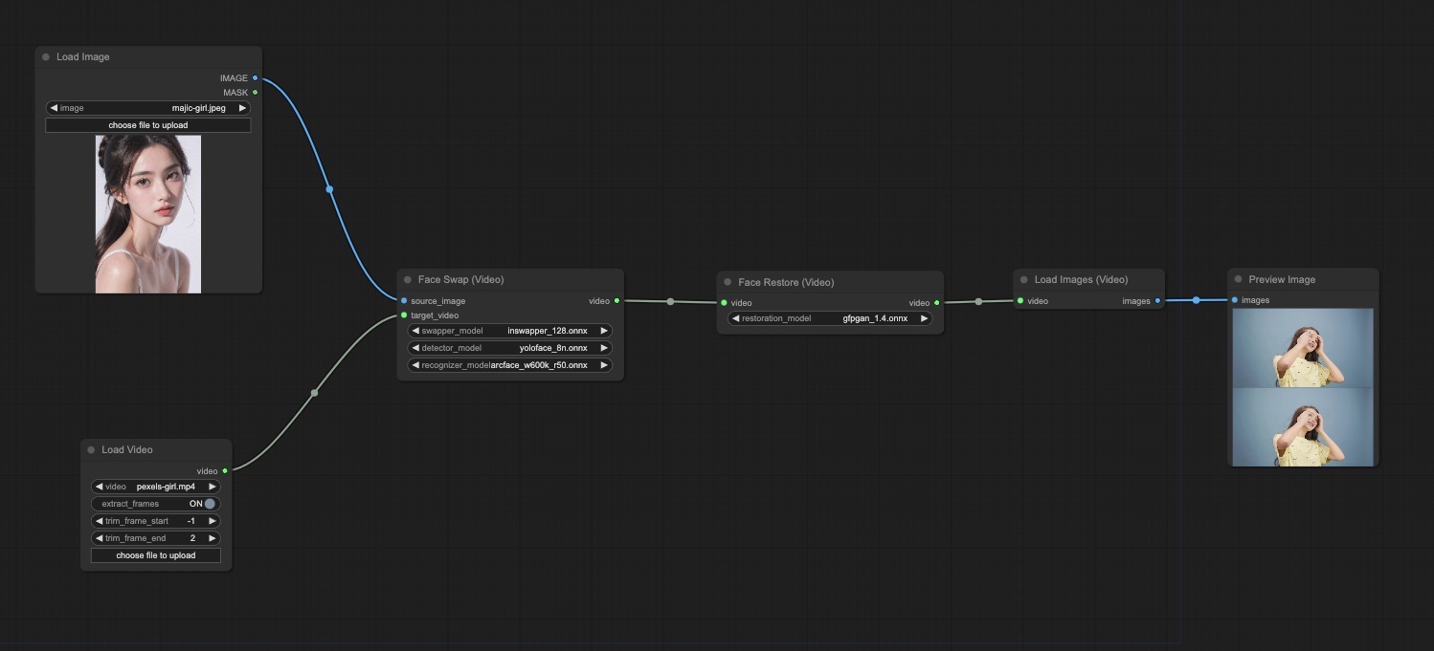The height and width of the screenshot is (651, 1434).
Task: Click top preview frame in Preview Image
Action: [x=1303, y=348]
